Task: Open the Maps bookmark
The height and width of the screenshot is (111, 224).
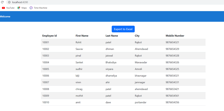Action: pyautogui.click(x=22, y=8)
